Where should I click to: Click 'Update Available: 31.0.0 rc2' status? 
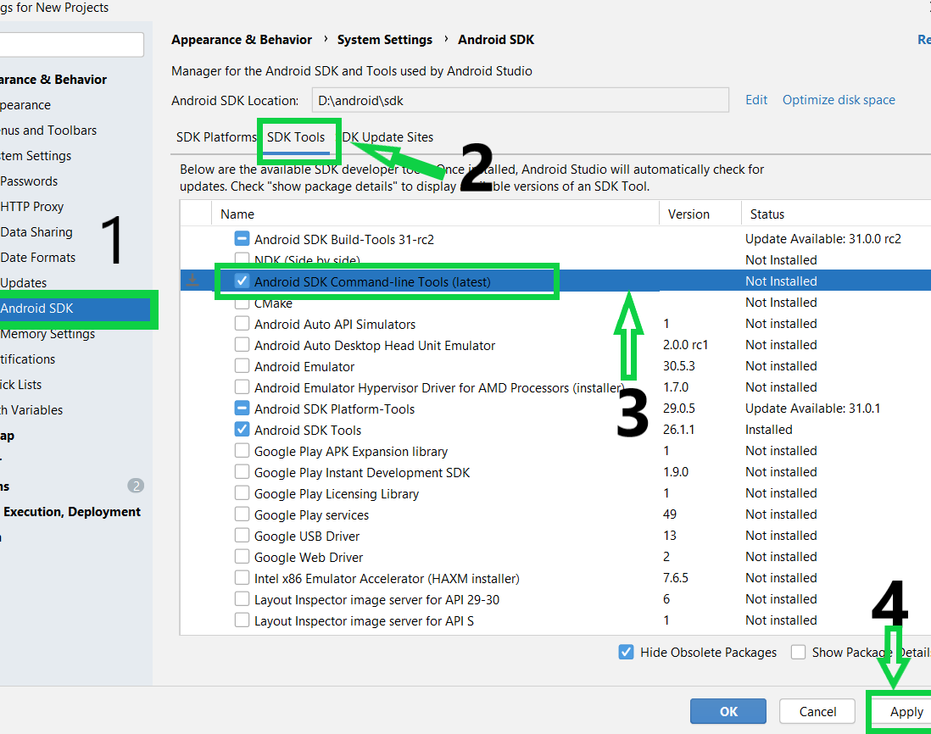click(823, 238)
